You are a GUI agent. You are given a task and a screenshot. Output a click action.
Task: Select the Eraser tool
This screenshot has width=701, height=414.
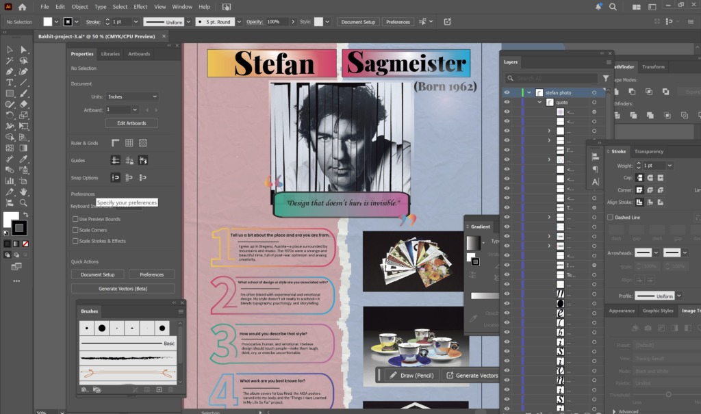click(x=24, y=104)
